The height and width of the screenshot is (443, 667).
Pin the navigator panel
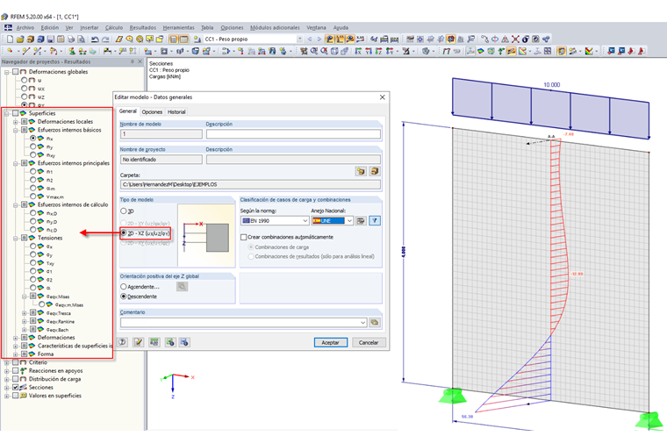(133, 61)
